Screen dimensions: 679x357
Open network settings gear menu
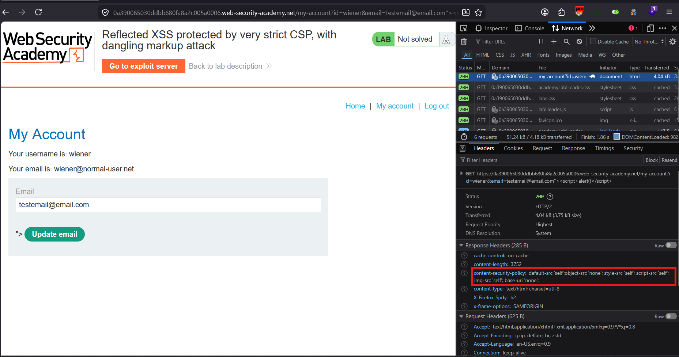click(673, 42)
